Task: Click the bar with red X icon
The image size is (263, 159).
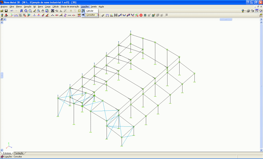Action: tap(57, 15)
